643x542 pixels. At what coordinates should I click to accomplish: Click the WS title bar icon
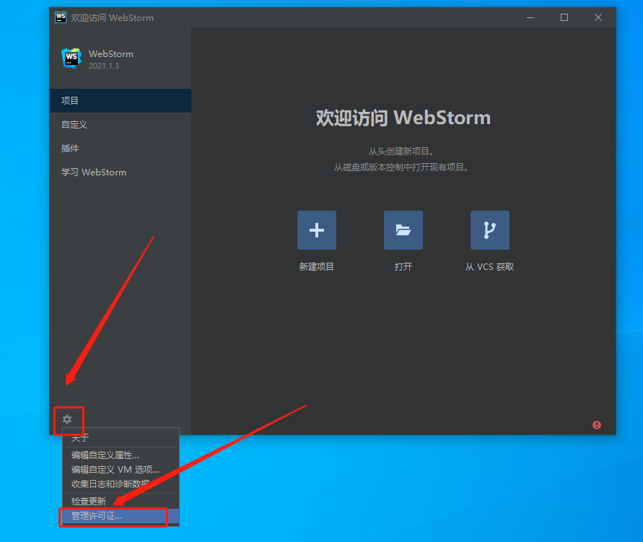tap(61, 17)
